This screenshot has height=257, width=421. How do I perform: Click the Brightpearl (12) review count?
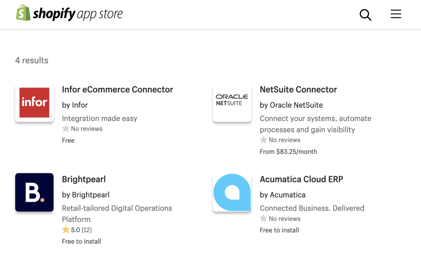pyautogui.click(x=87, y=230)
